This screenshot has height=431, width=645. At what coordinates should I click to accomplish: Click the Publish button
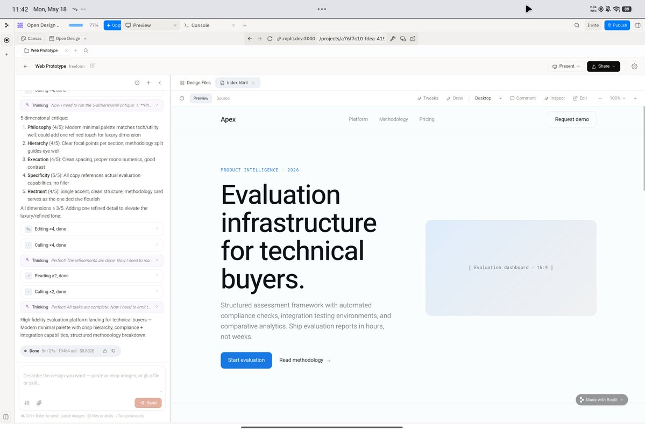coord(617,25)
